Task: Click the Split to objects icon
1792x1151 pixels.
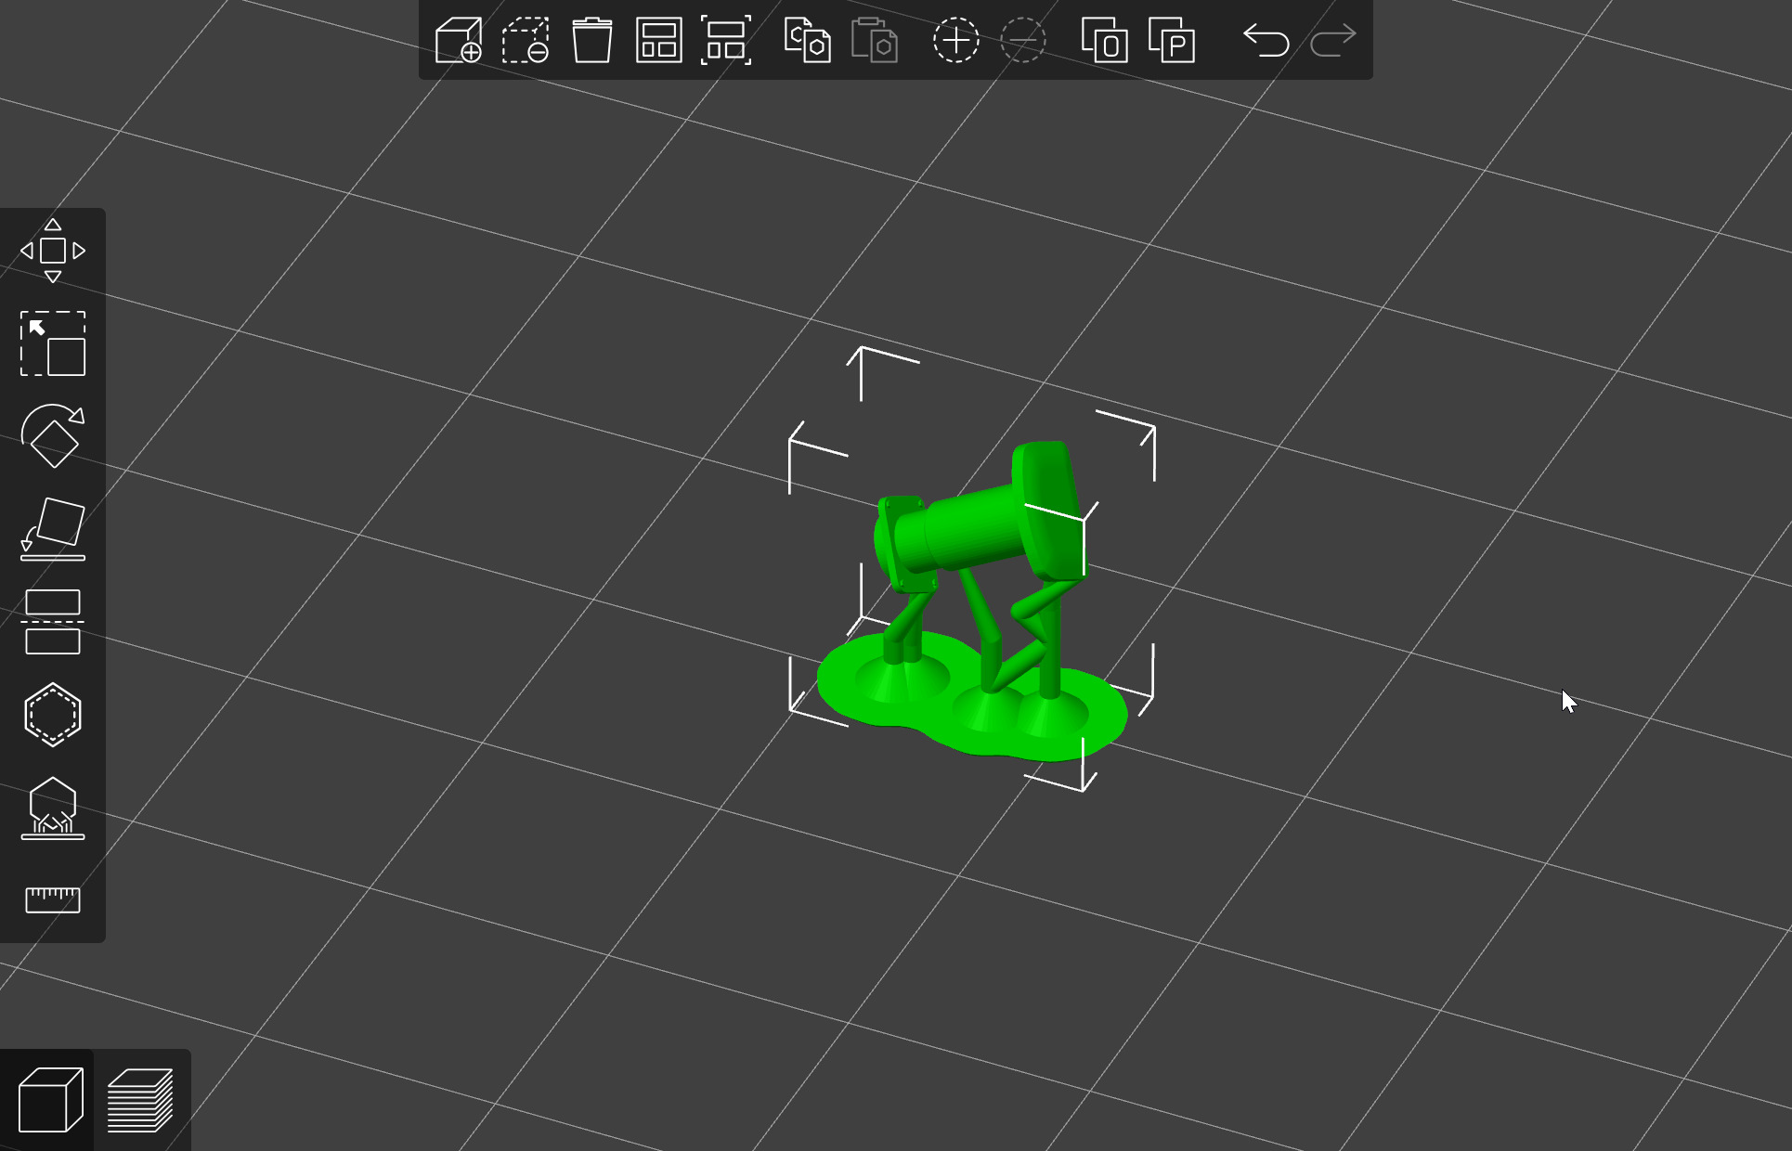Action: pyautogui.click(x=1104, y=41)
